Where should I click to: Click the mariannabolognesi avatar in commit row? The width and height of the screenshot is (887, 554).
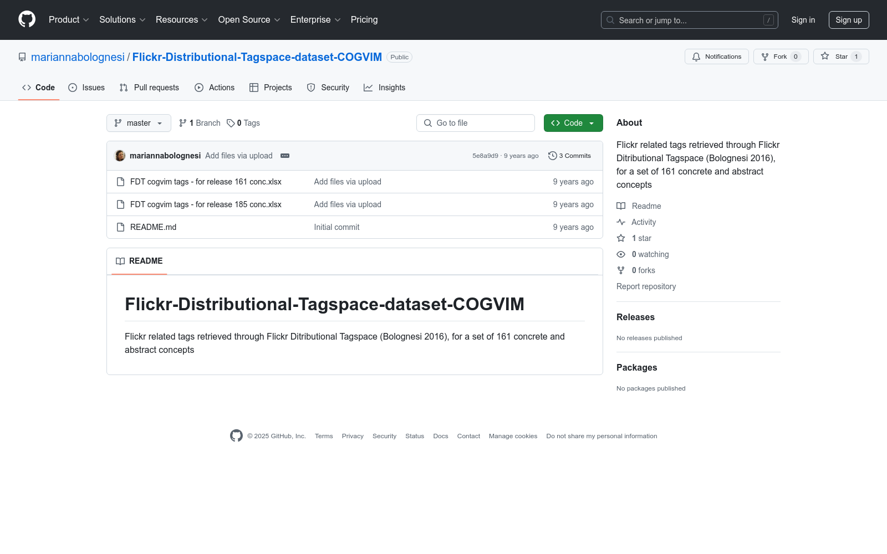click(120, 156)
